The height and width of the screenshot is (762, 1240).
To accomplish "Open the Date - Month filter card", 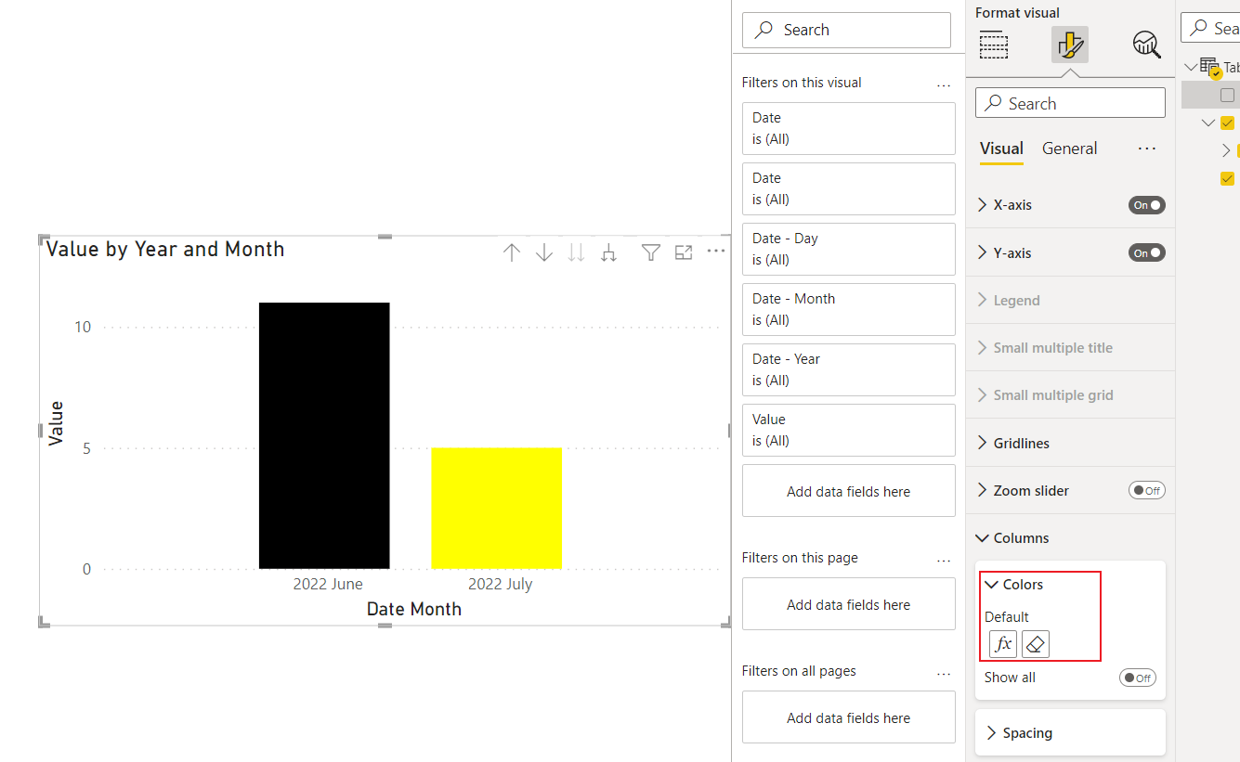I will coord(849,309).
